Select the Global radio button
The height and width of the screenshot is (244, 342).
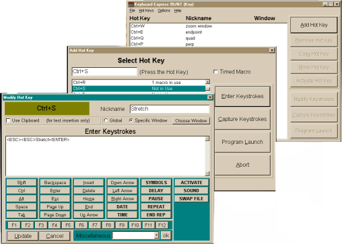click(106, 120)
